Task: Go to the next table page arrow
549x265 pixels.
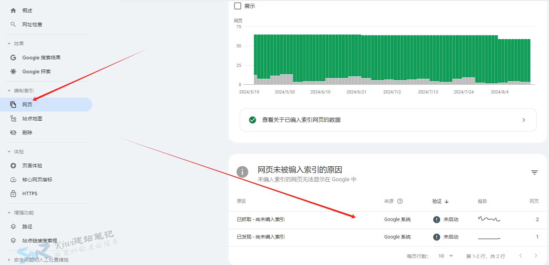Action: coord(536,256)
